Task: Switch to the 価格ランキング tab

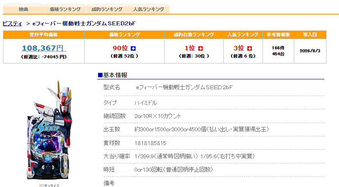Action: coord(65,9)
